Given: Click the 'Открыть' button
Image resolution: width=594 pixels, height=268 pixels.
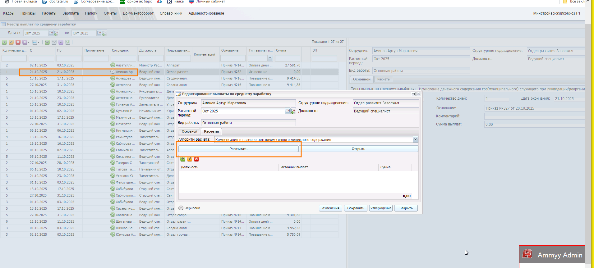Looking at the screenshot, I should click(x=358, y=149).
